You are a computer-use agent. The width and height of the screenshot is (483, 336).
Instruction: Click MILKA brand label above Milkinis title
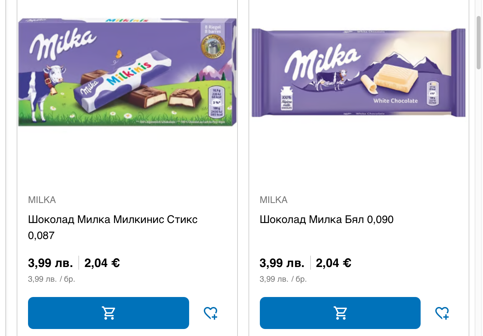pyautogui.click(x=42, y=200)
